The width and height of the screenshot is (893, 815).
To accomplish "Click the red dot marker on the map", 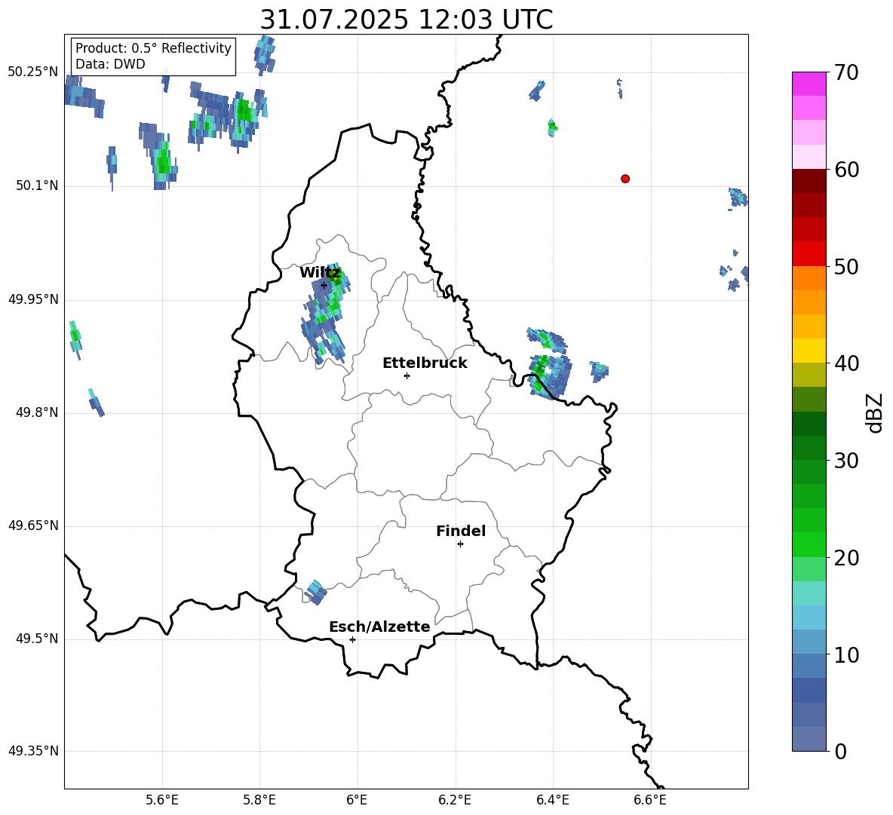I will (625, 179).
